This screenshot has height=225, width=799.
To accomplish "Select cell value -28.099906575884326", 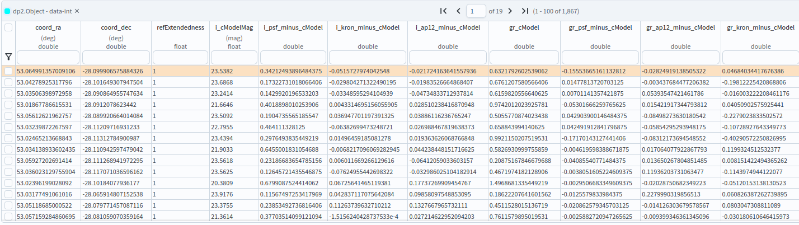I will (113, 71).
